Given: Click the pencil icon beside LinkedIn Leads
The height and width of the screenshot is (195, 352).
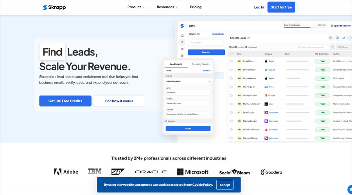Looking at the screenshot, I should coord(249,38).
